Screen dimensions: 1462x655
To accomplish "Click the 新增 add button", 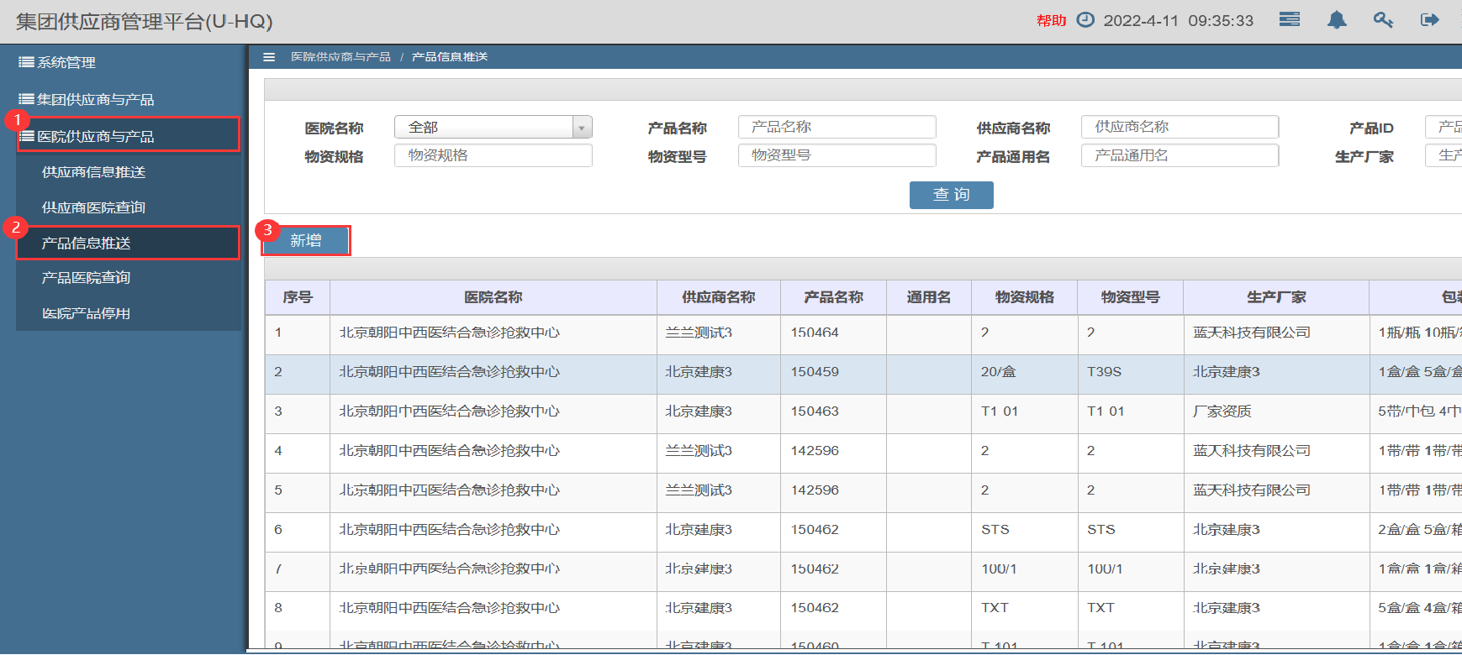I will (x=306, y=241).
